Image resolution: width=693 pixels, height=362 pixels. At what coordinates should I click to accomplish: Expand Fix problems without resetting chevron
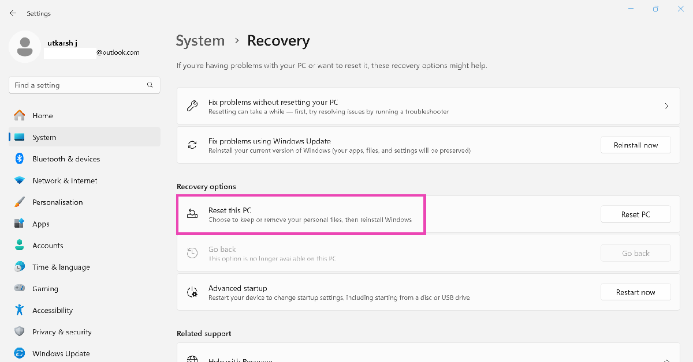(x=666, y=106)
